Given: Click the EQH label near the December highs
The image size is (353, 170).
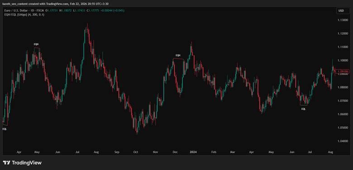Looking at the screenshot, I should coord(178,55).
